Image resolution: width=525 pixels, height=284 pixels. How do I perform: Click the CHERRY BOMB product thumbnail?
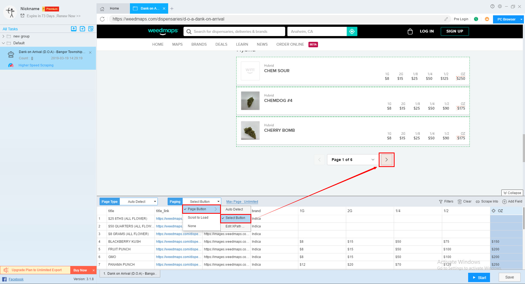tap(250, 131)
